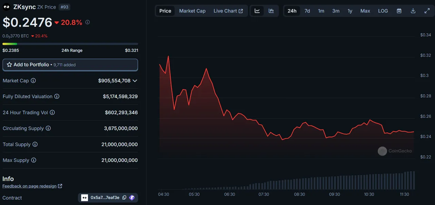
Task: Select the Max time range
Action: click(365, 11)
